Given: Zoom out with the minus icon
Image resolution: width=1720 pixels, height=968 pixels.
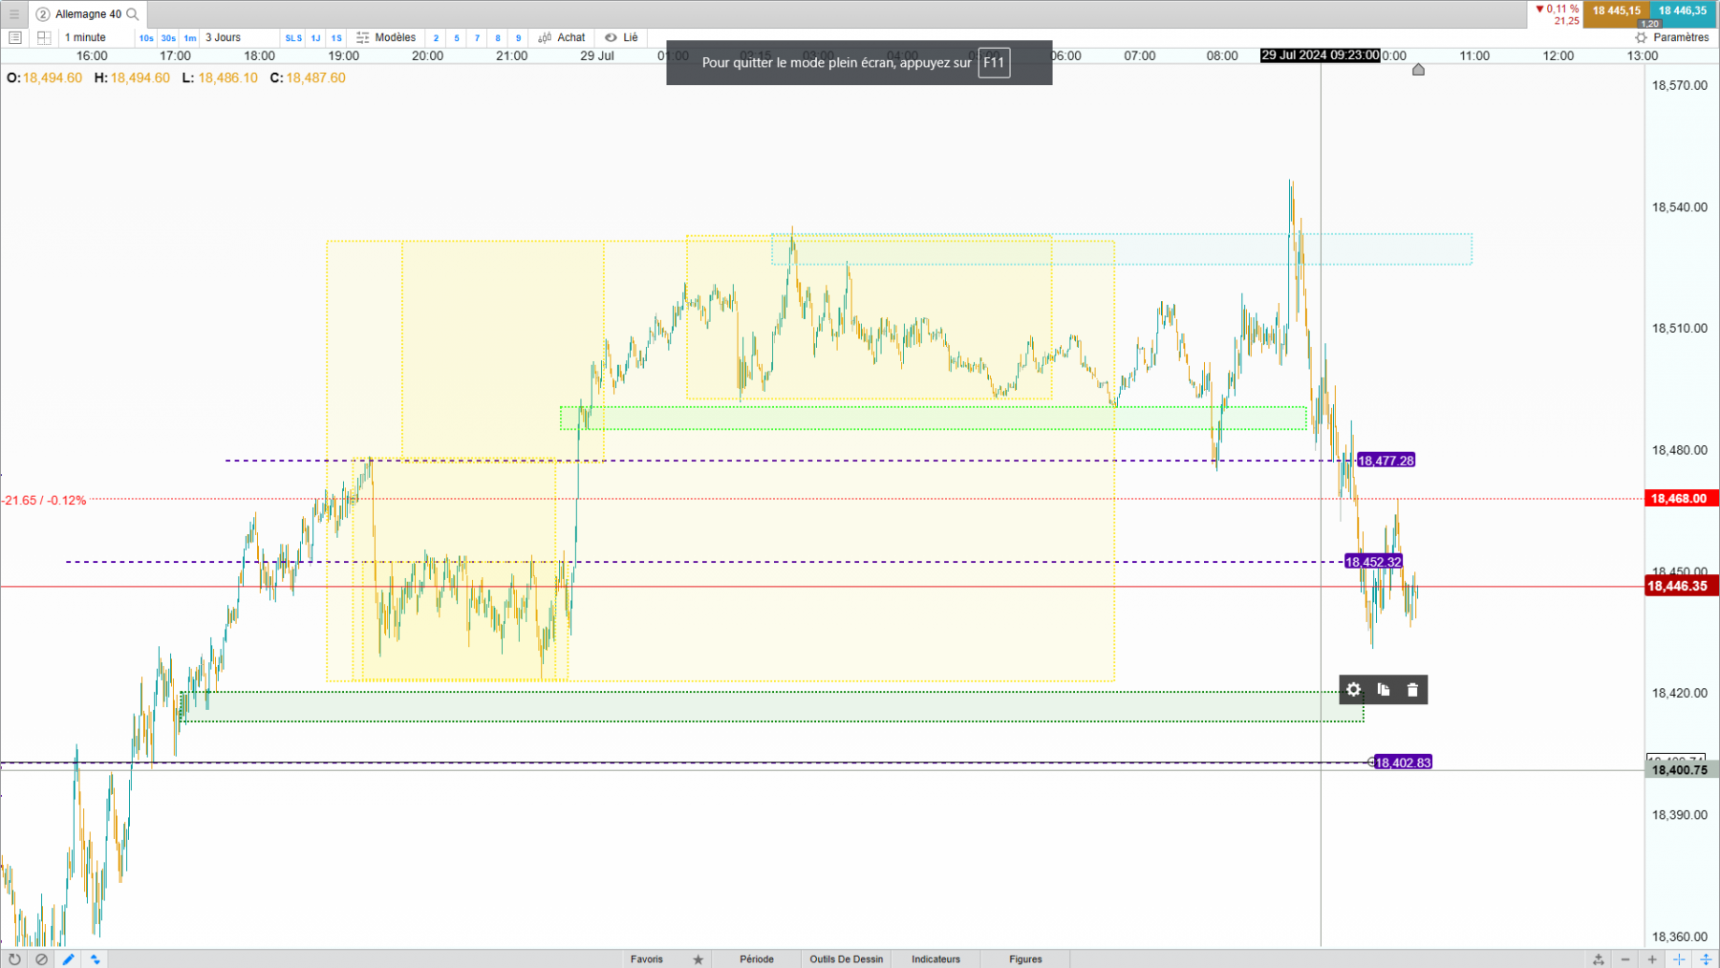Looking at the screenshot, I should pyautogui.click(x=1625, y=959).
